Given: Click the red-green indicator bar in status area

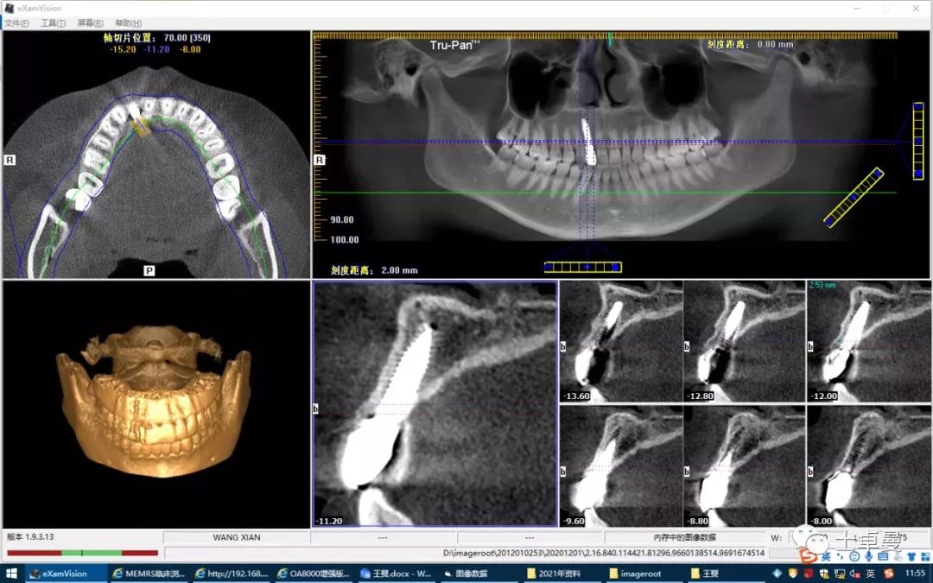Looking at the screenshot, I should tap(82, 553).
